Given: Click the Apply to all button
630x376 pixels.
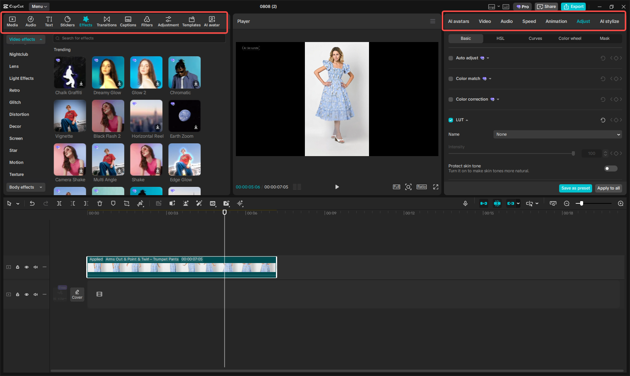Looking at the screenshot, I should [x=608, y=188].
